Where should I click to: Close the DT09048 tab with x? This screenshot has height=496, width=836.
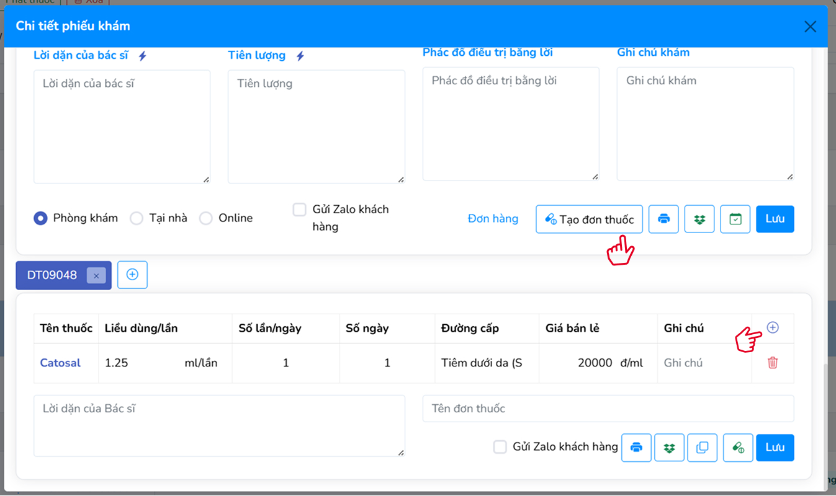point(96,275)
